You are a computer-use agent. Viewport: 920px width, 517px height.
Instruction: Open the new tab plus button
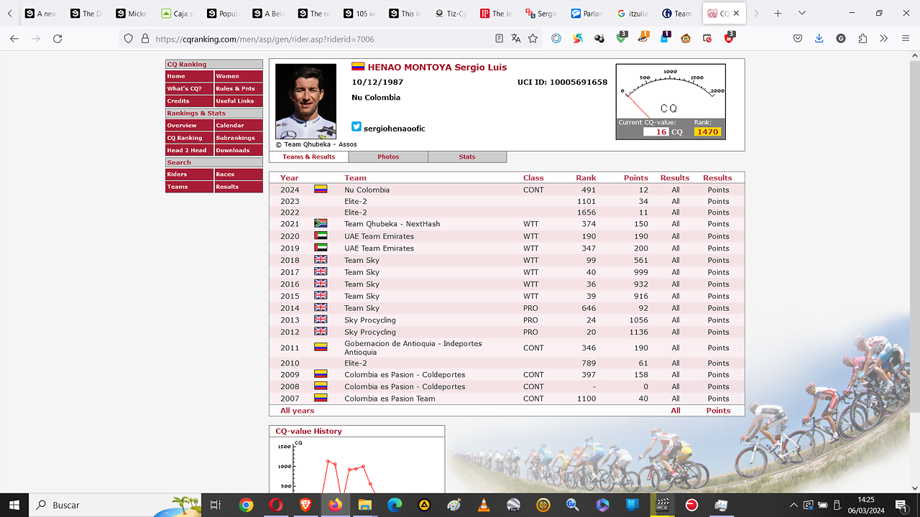778,14
